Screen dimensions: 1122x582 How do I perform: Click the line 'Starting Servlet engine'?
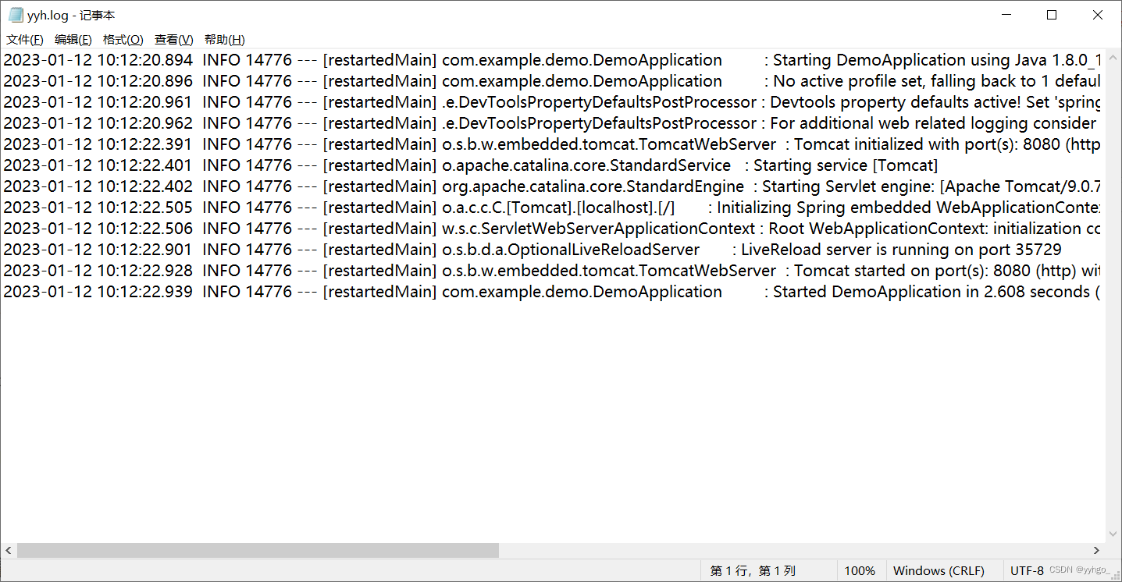click(x=552, y=186)
